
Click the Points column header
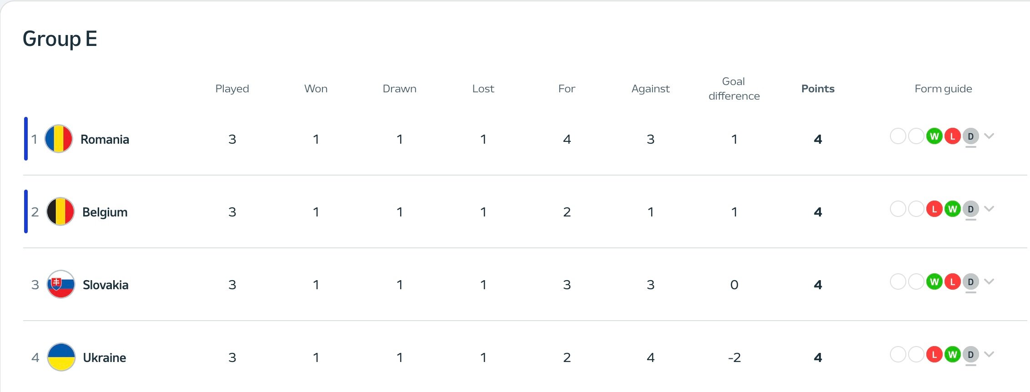[x=818, y=89]
